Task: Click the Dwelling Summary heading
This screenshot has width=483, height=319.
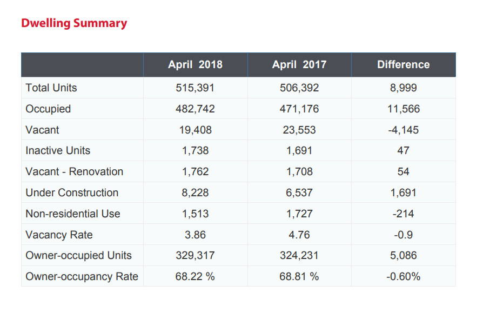Action: click(x=74, y=23)
